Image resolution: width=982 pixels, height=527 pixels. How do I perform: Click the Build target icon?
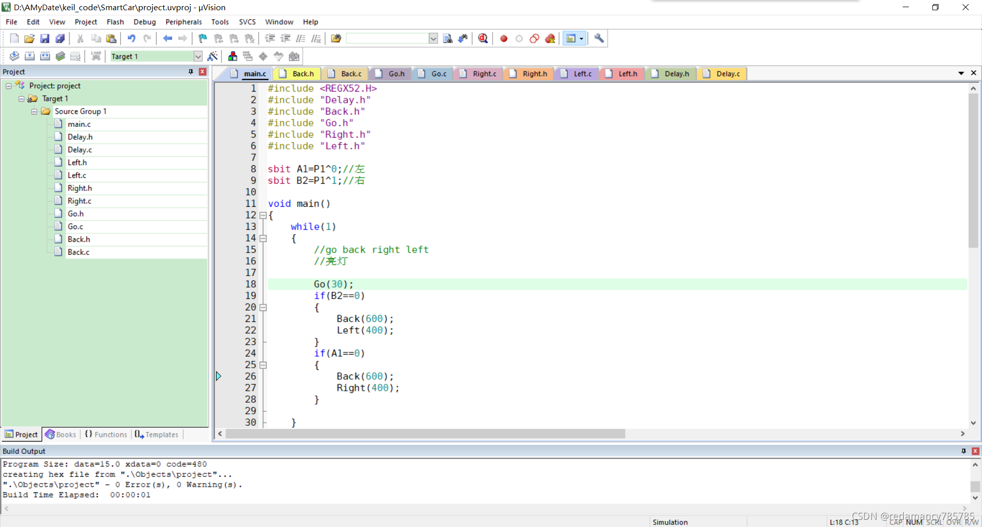coord(30,56)
